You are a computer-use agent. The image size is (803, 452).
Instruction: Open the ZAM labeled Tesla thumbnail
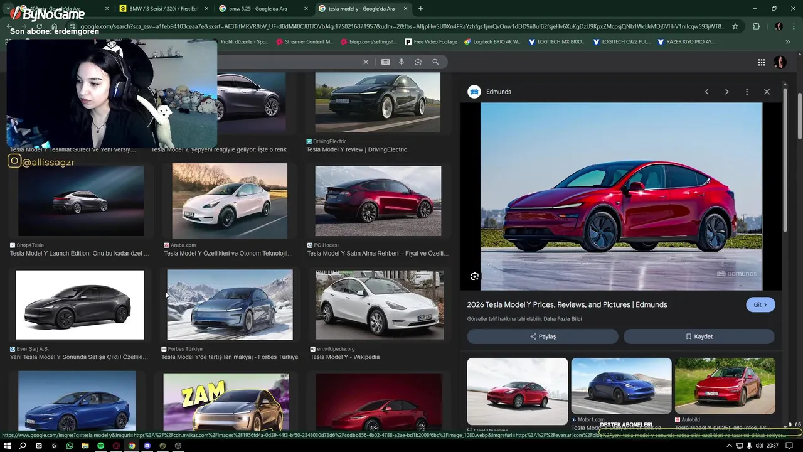[x=226, y=402]
